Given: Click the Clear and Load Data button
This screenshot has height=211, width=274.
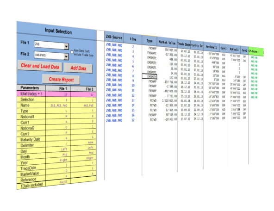Looking at the screenshot, I should [x=40, y=66].
